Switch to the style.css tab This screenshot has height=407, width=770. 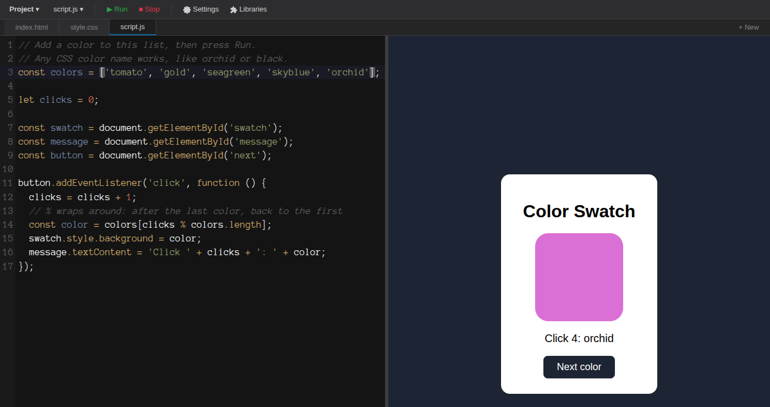point(84,27)
